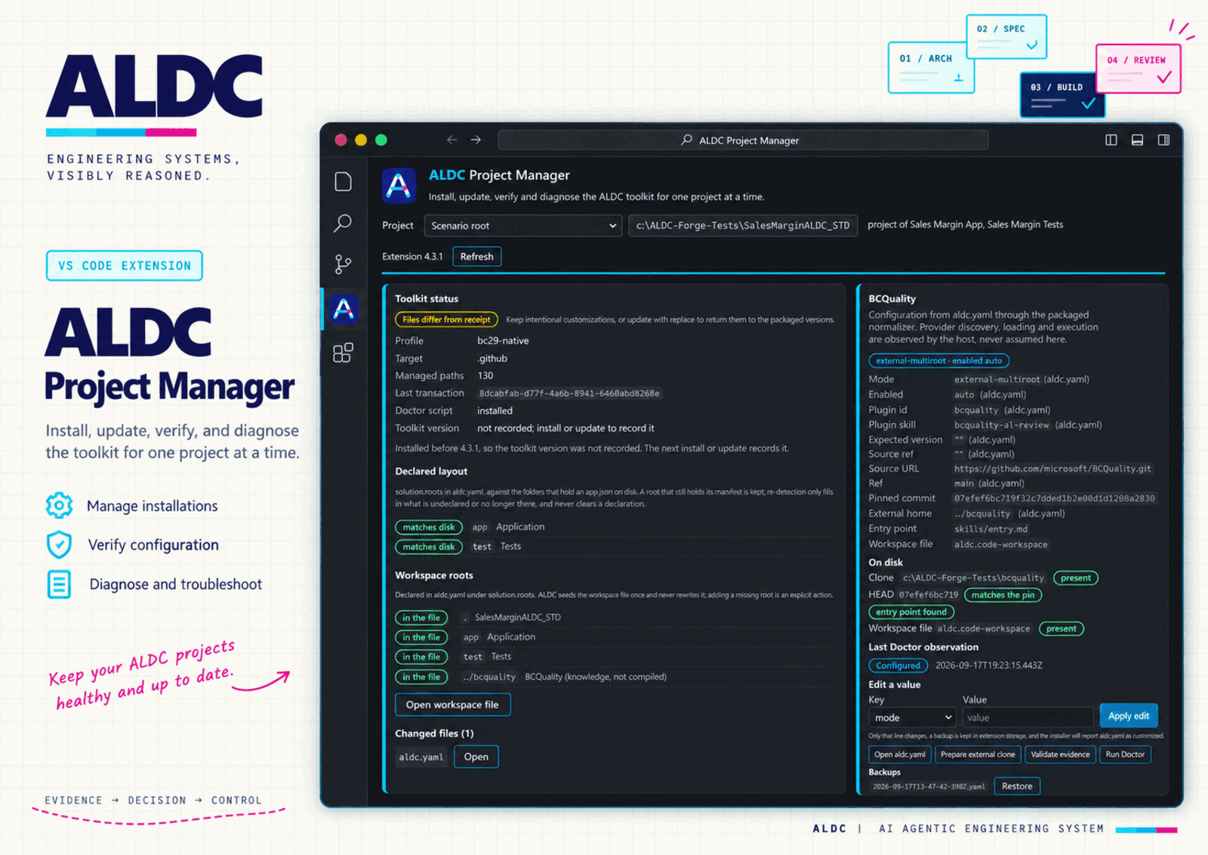The image size is (1208, 855).
Task: Click the 'matches the pin' badge
Action: (1003, 595)
